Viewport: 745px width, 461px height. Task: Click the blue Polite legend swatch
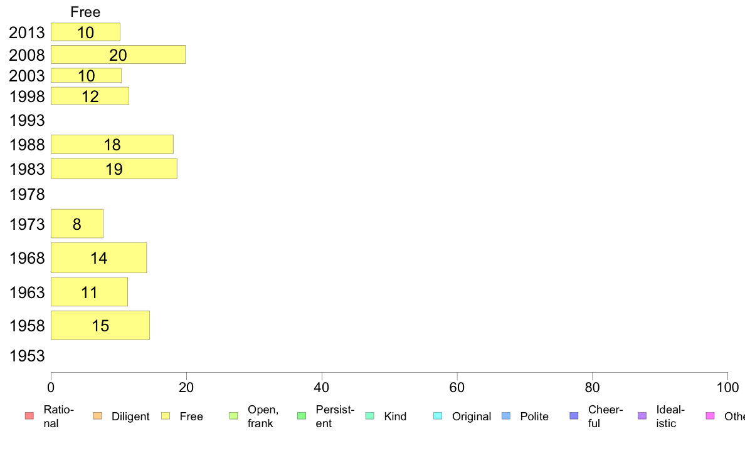pyautogui.click(x=506, y=416)
